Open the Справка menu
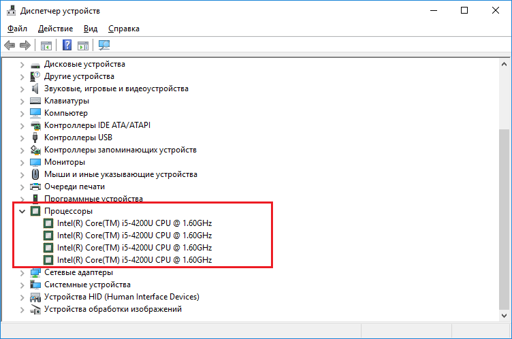Screen dimensions: 512x339 point(124,29)
